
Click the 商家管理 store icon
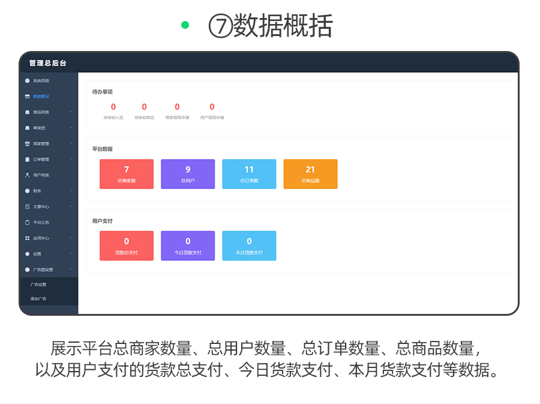click(x=27, y=143)
